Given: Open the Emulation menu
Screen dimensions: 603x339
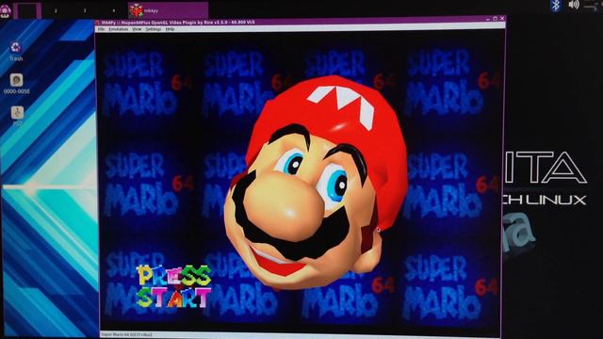Looking at the screenshot, I should click(118, 29).
